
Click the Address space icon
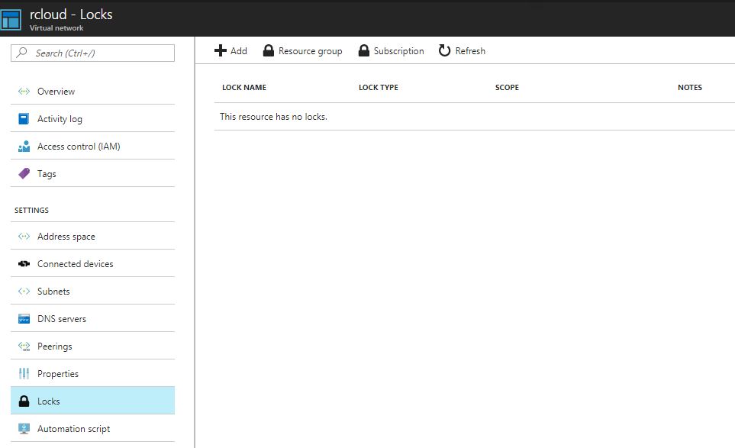pyautogui.click(x=24, y=235)
